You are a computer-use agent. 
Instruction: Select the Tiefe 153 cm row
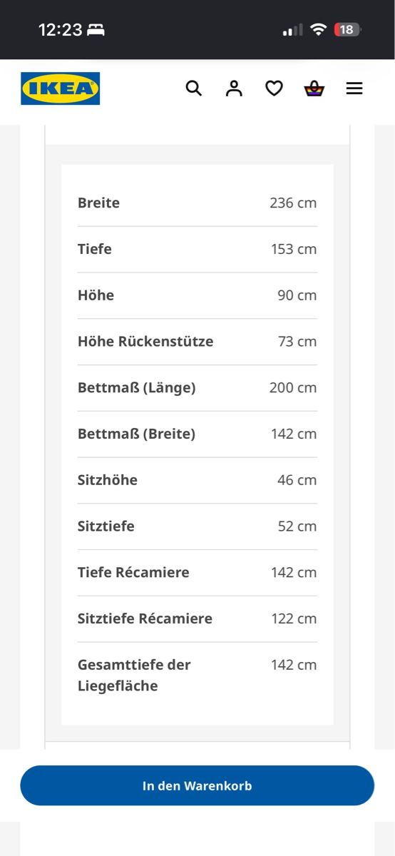197,250
